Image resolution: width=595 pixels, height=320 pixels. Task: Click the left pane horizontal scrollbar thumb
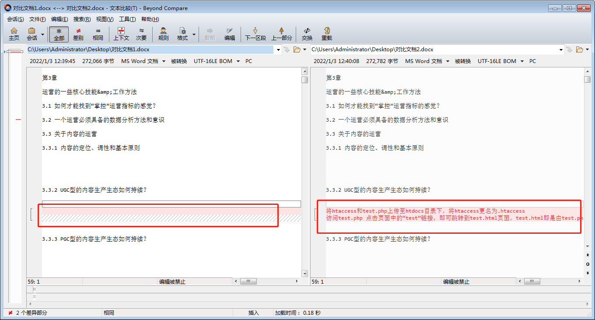pos(248,281)
